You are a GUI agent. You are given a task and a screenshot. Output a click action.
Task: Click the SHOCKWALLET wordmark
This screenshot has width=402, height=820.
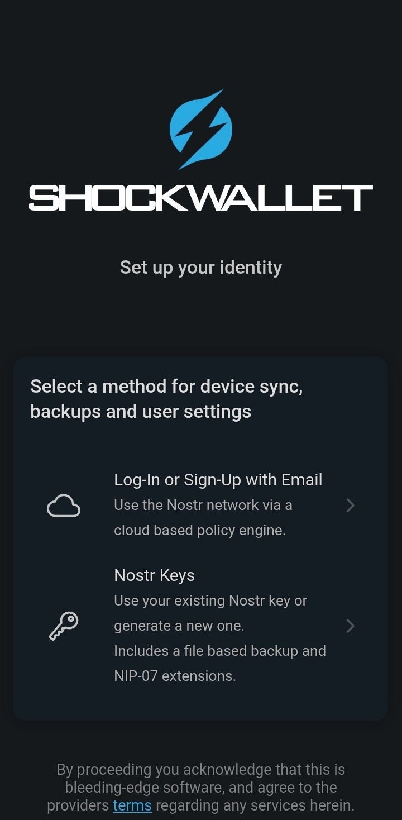(201, 198)
